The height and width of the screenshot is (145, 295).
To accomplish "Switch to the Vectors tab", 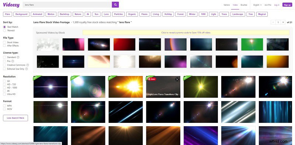I will click(x=227, y=5).
